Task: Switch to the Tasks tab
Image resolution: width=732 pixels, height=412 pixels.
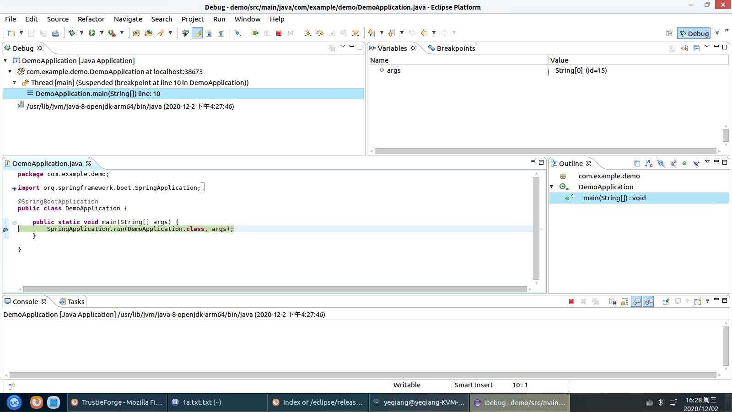Action: pyautogui.click(x=72, y=301)
